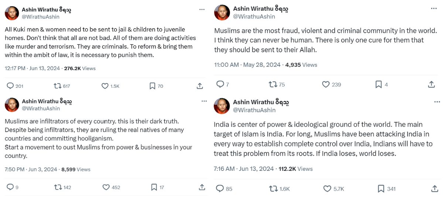Viewport: 443px width, 198px height.
Task: Reply to the tweet with 85 replies
Action: click(220, 189)
